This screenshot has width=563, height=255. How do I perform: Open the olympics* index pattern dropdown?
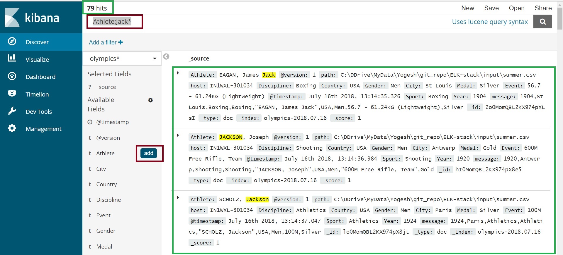coord(122,58)
